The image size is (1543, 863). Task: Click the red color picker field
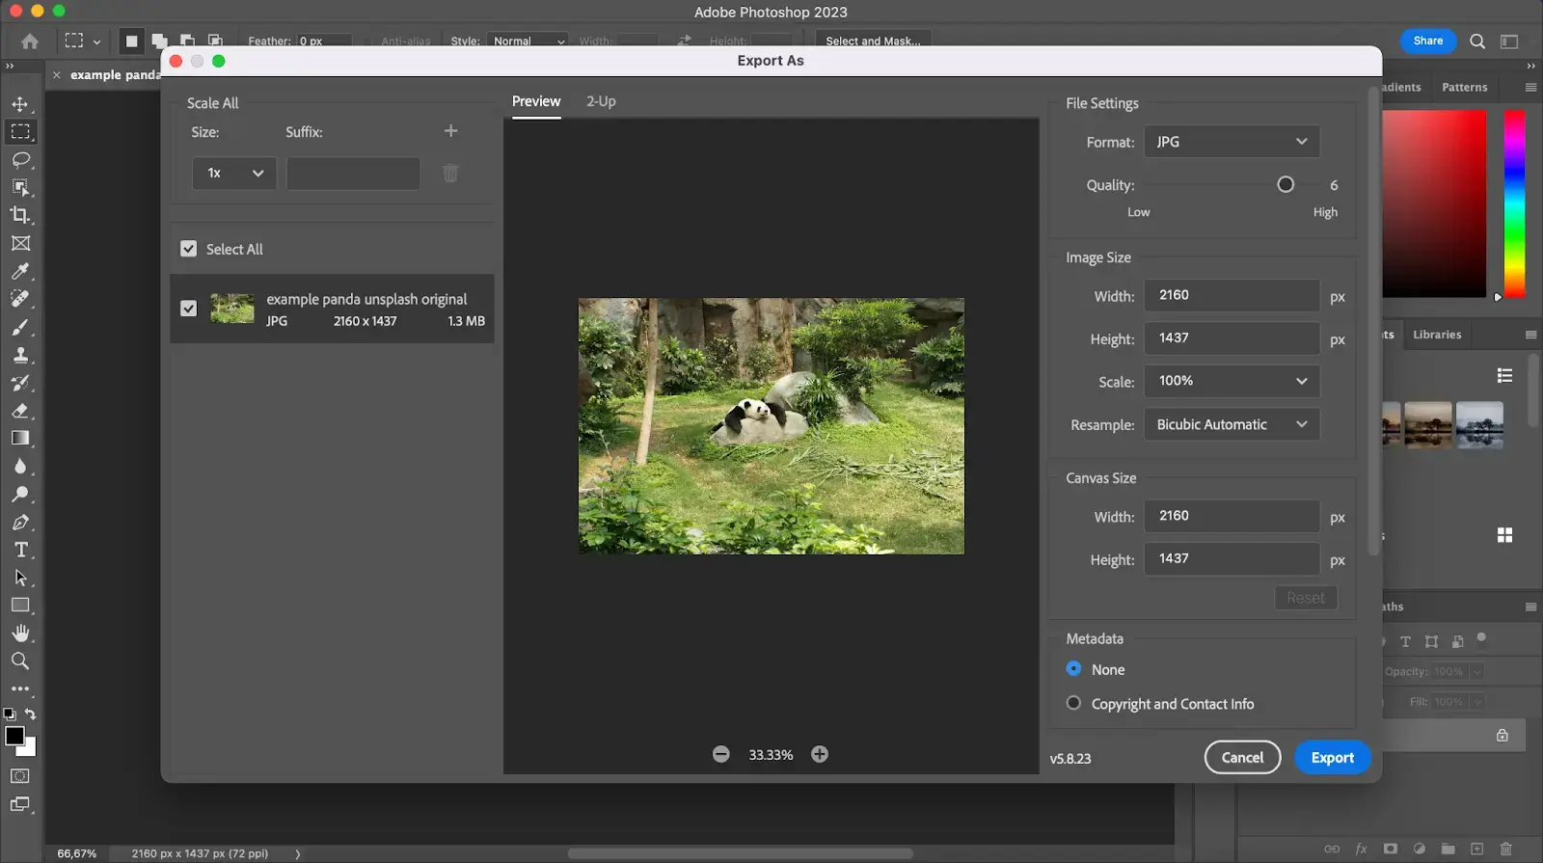click(x=1434, y=203)
